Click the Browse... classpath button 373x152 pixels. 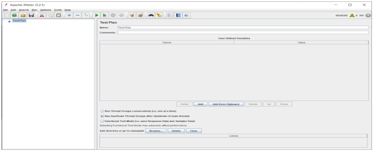pos(156,131)
